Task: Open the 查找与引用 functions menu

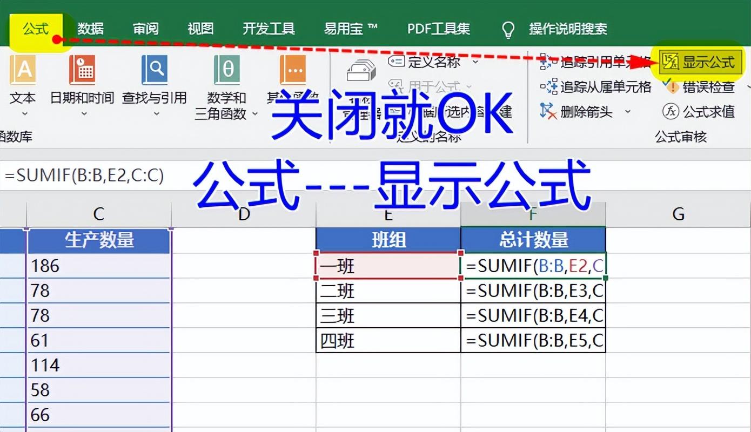Action: pos(155,86)
